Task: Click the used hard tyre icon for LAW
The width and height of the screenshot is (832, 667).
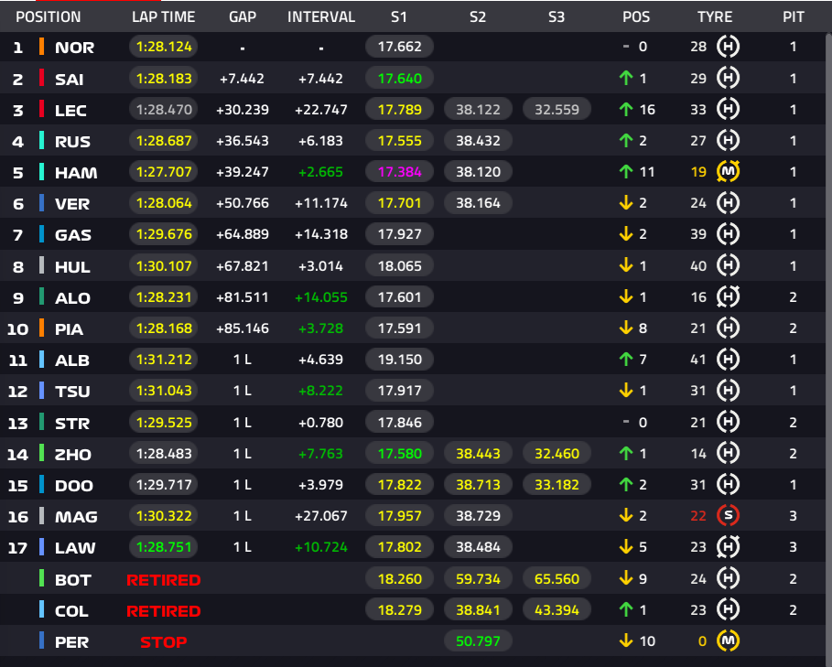Action: 728,546
